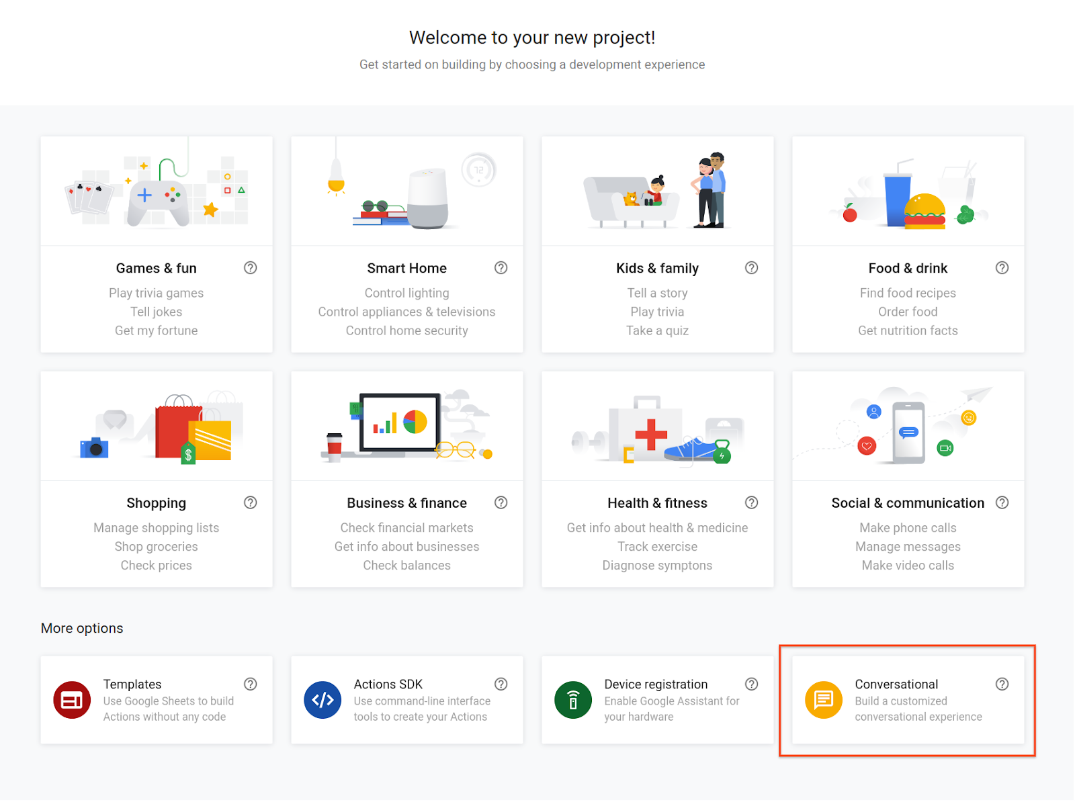Open the Actions SDK option title

pyautogui.click(x=388, y=684)
